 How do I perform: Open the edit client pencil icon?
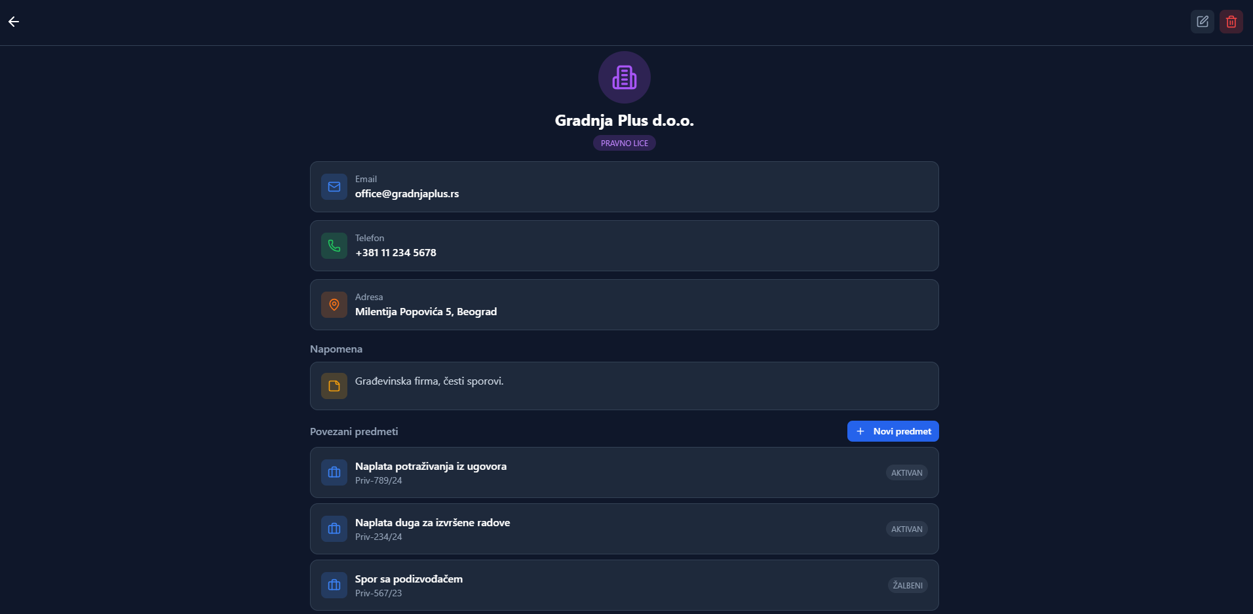click(x=1202, y=22)
